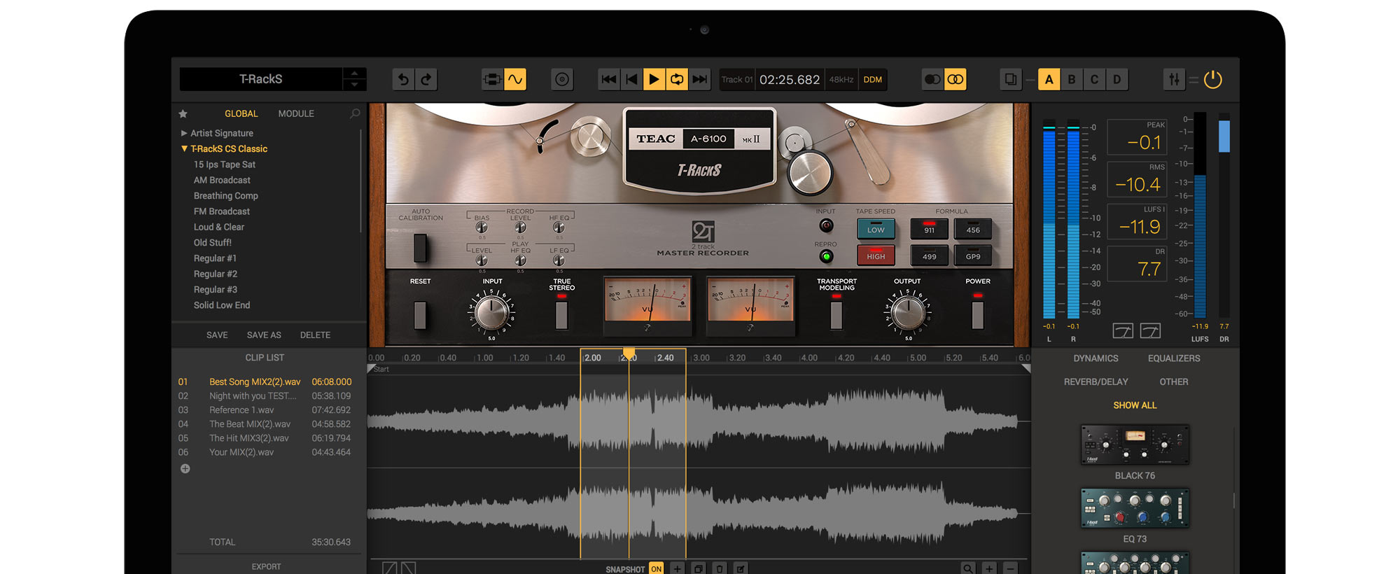Click the preset search magnifier icon
Viewport: 1400px width, 574px height.
pos(355,113)
